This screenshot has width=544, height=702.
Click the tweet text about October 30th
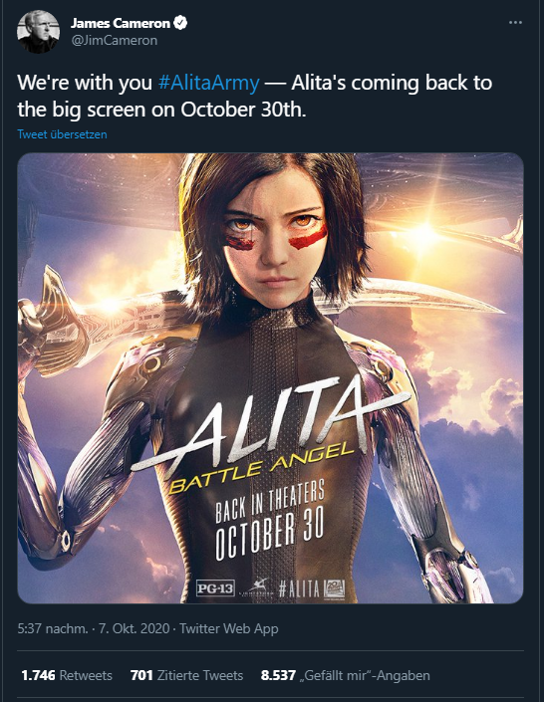[254, 96]
